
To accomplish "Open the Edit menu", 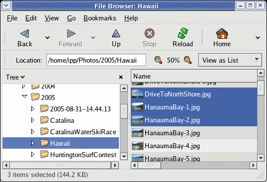I will click(31, 18).
